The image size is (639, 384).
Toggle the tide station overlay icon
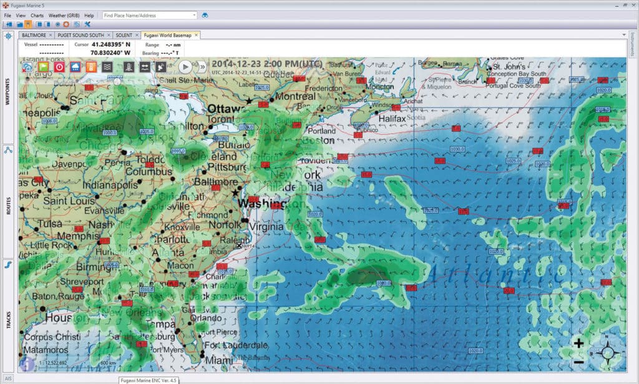tap(129, 66)
